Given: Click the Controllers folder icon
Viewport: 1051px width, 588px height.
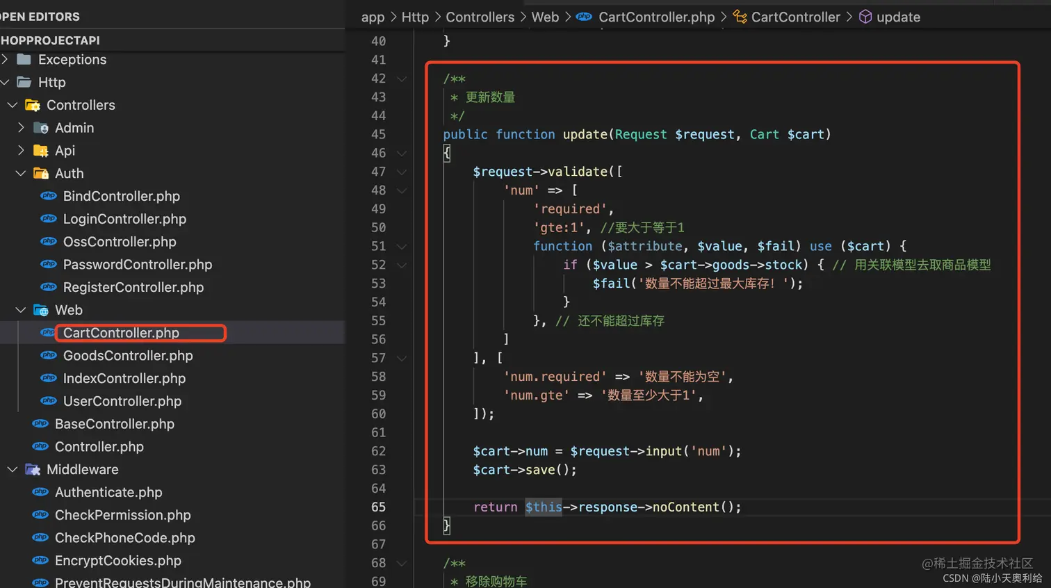Looking at the screenshot, I should 33,105.
